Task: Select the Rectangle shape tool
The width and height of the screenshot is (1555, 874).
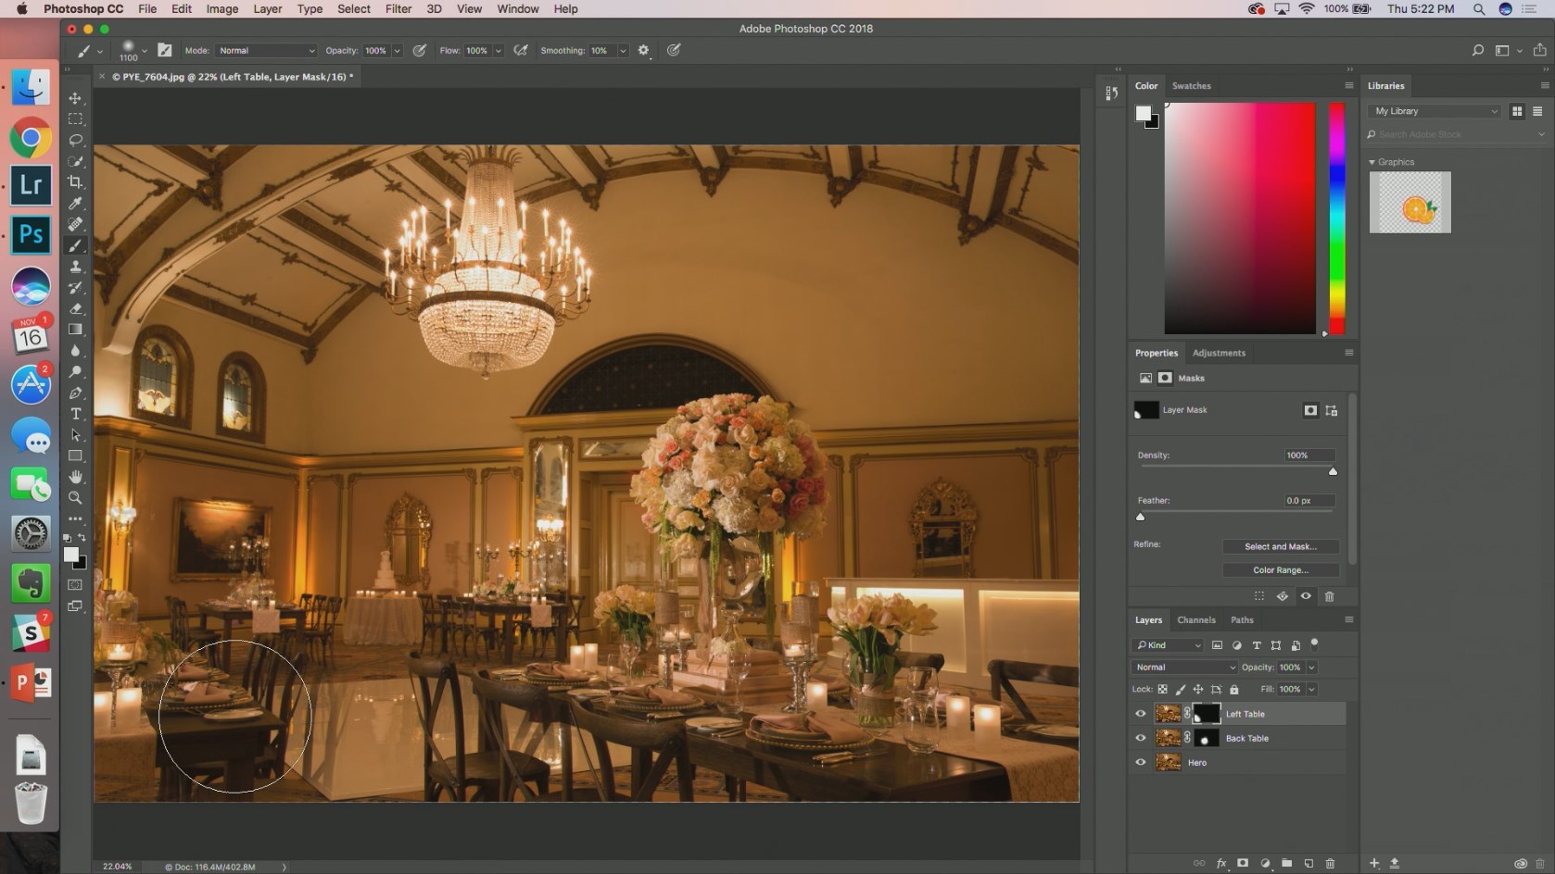Action: pyautogui.click(x=76, y=456)
